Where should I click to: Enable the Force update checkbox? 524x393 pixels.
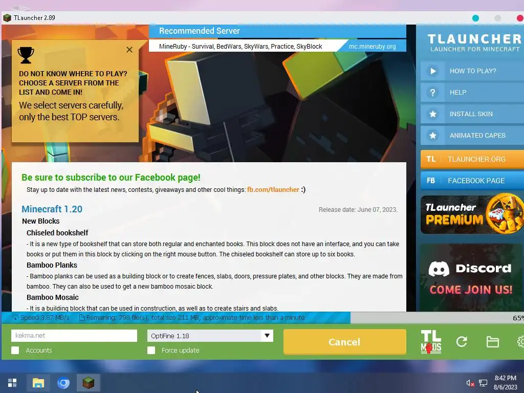click(x=151, y=350)
